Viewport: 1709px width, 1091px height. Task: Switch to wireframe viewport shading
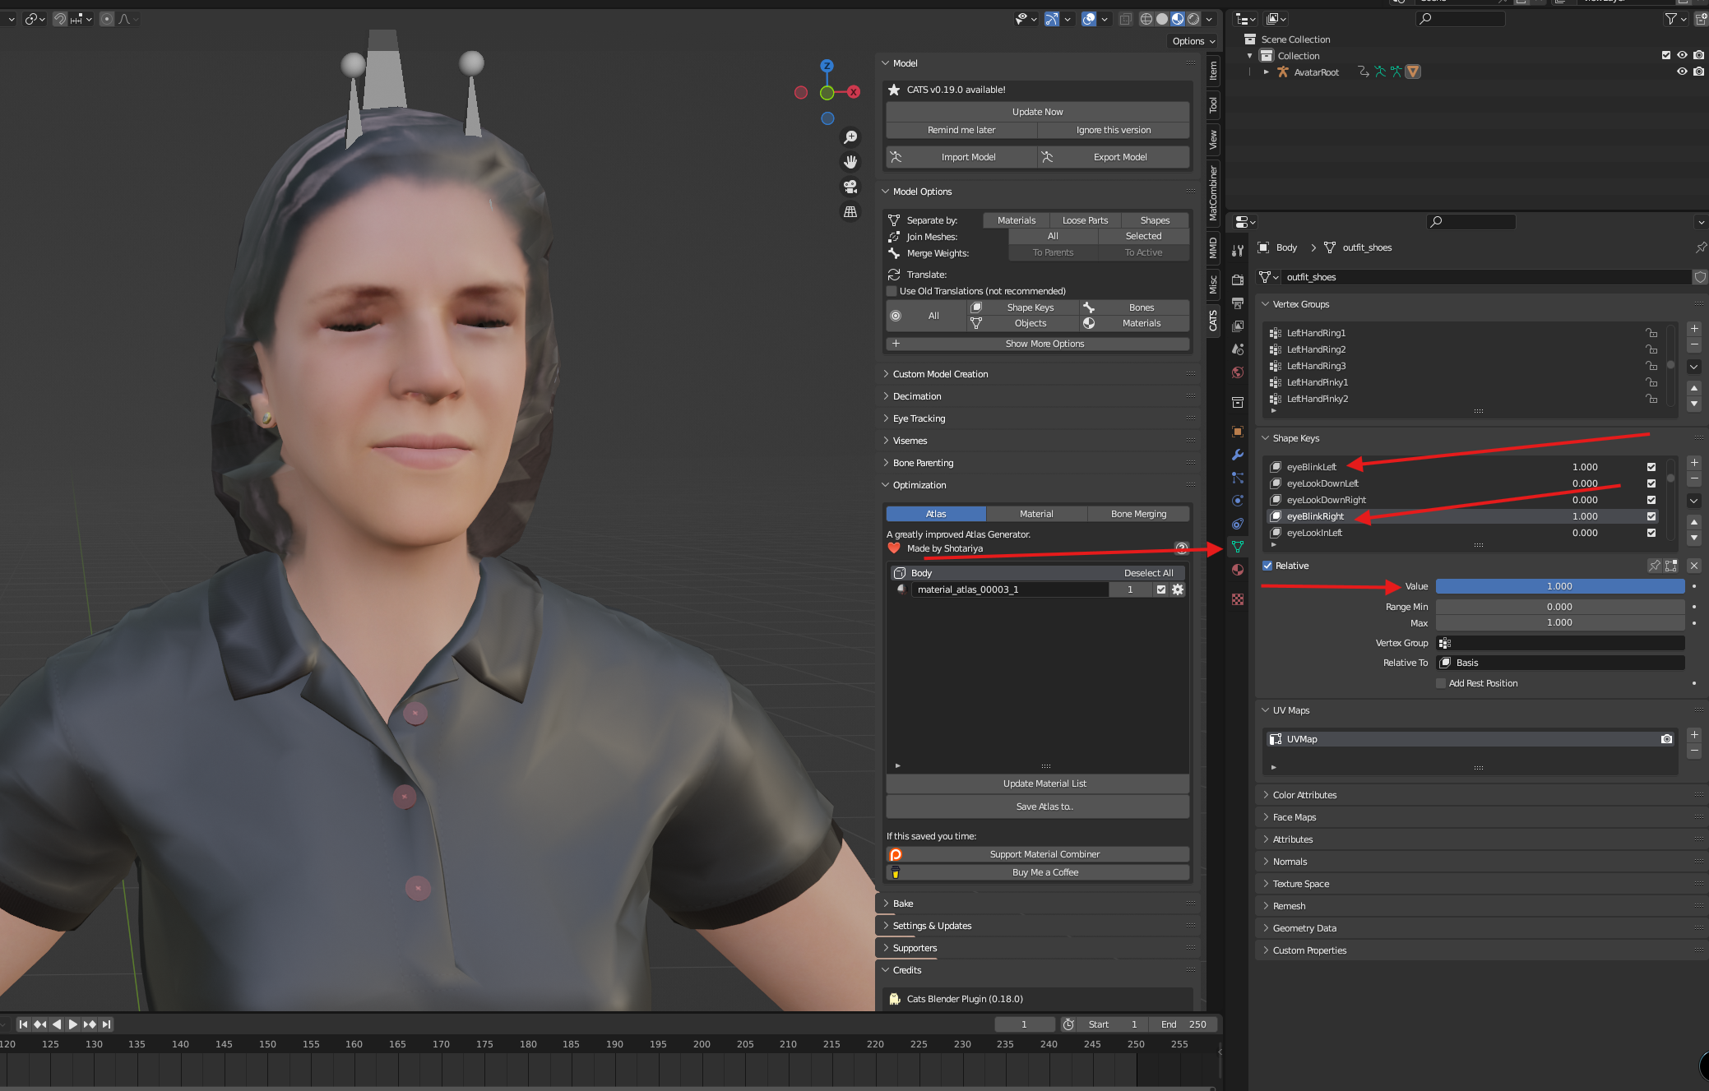click(x=1146, y=19)
